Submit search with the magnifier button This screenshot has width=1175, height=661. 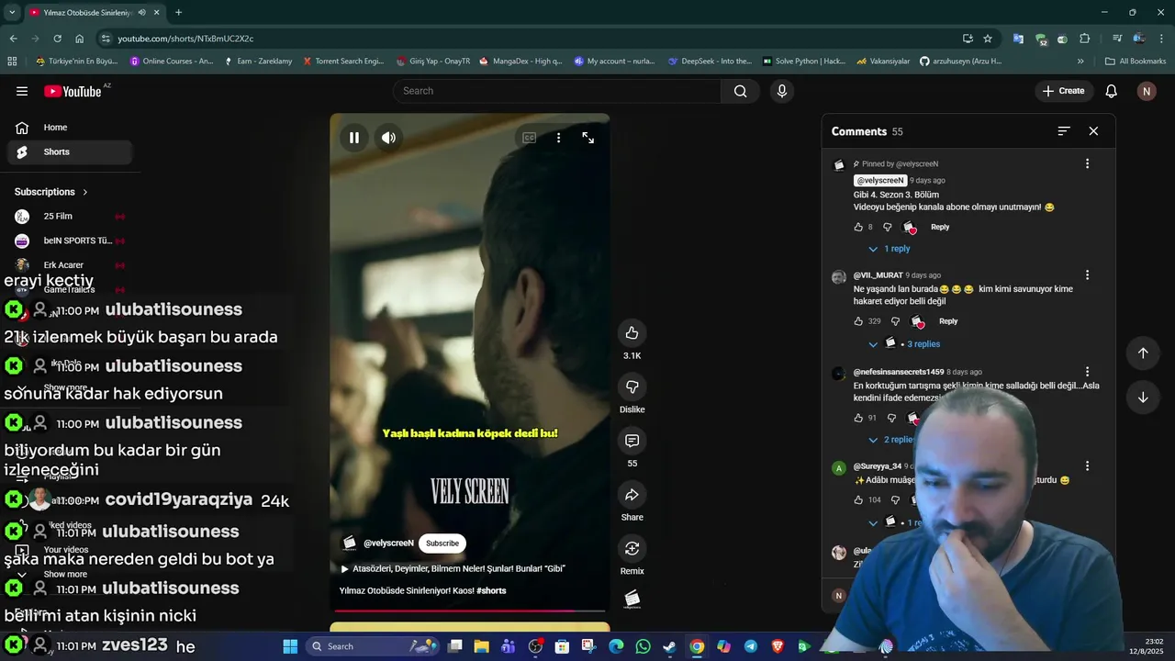click(x=740, y=91)
